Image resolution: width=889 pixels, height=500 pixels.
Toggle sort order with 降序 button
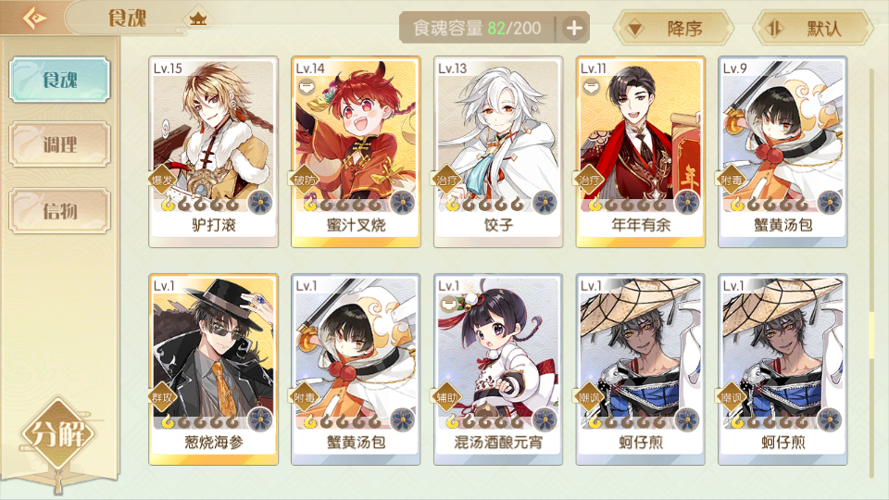pyautogui.click(x=673, y=28)
